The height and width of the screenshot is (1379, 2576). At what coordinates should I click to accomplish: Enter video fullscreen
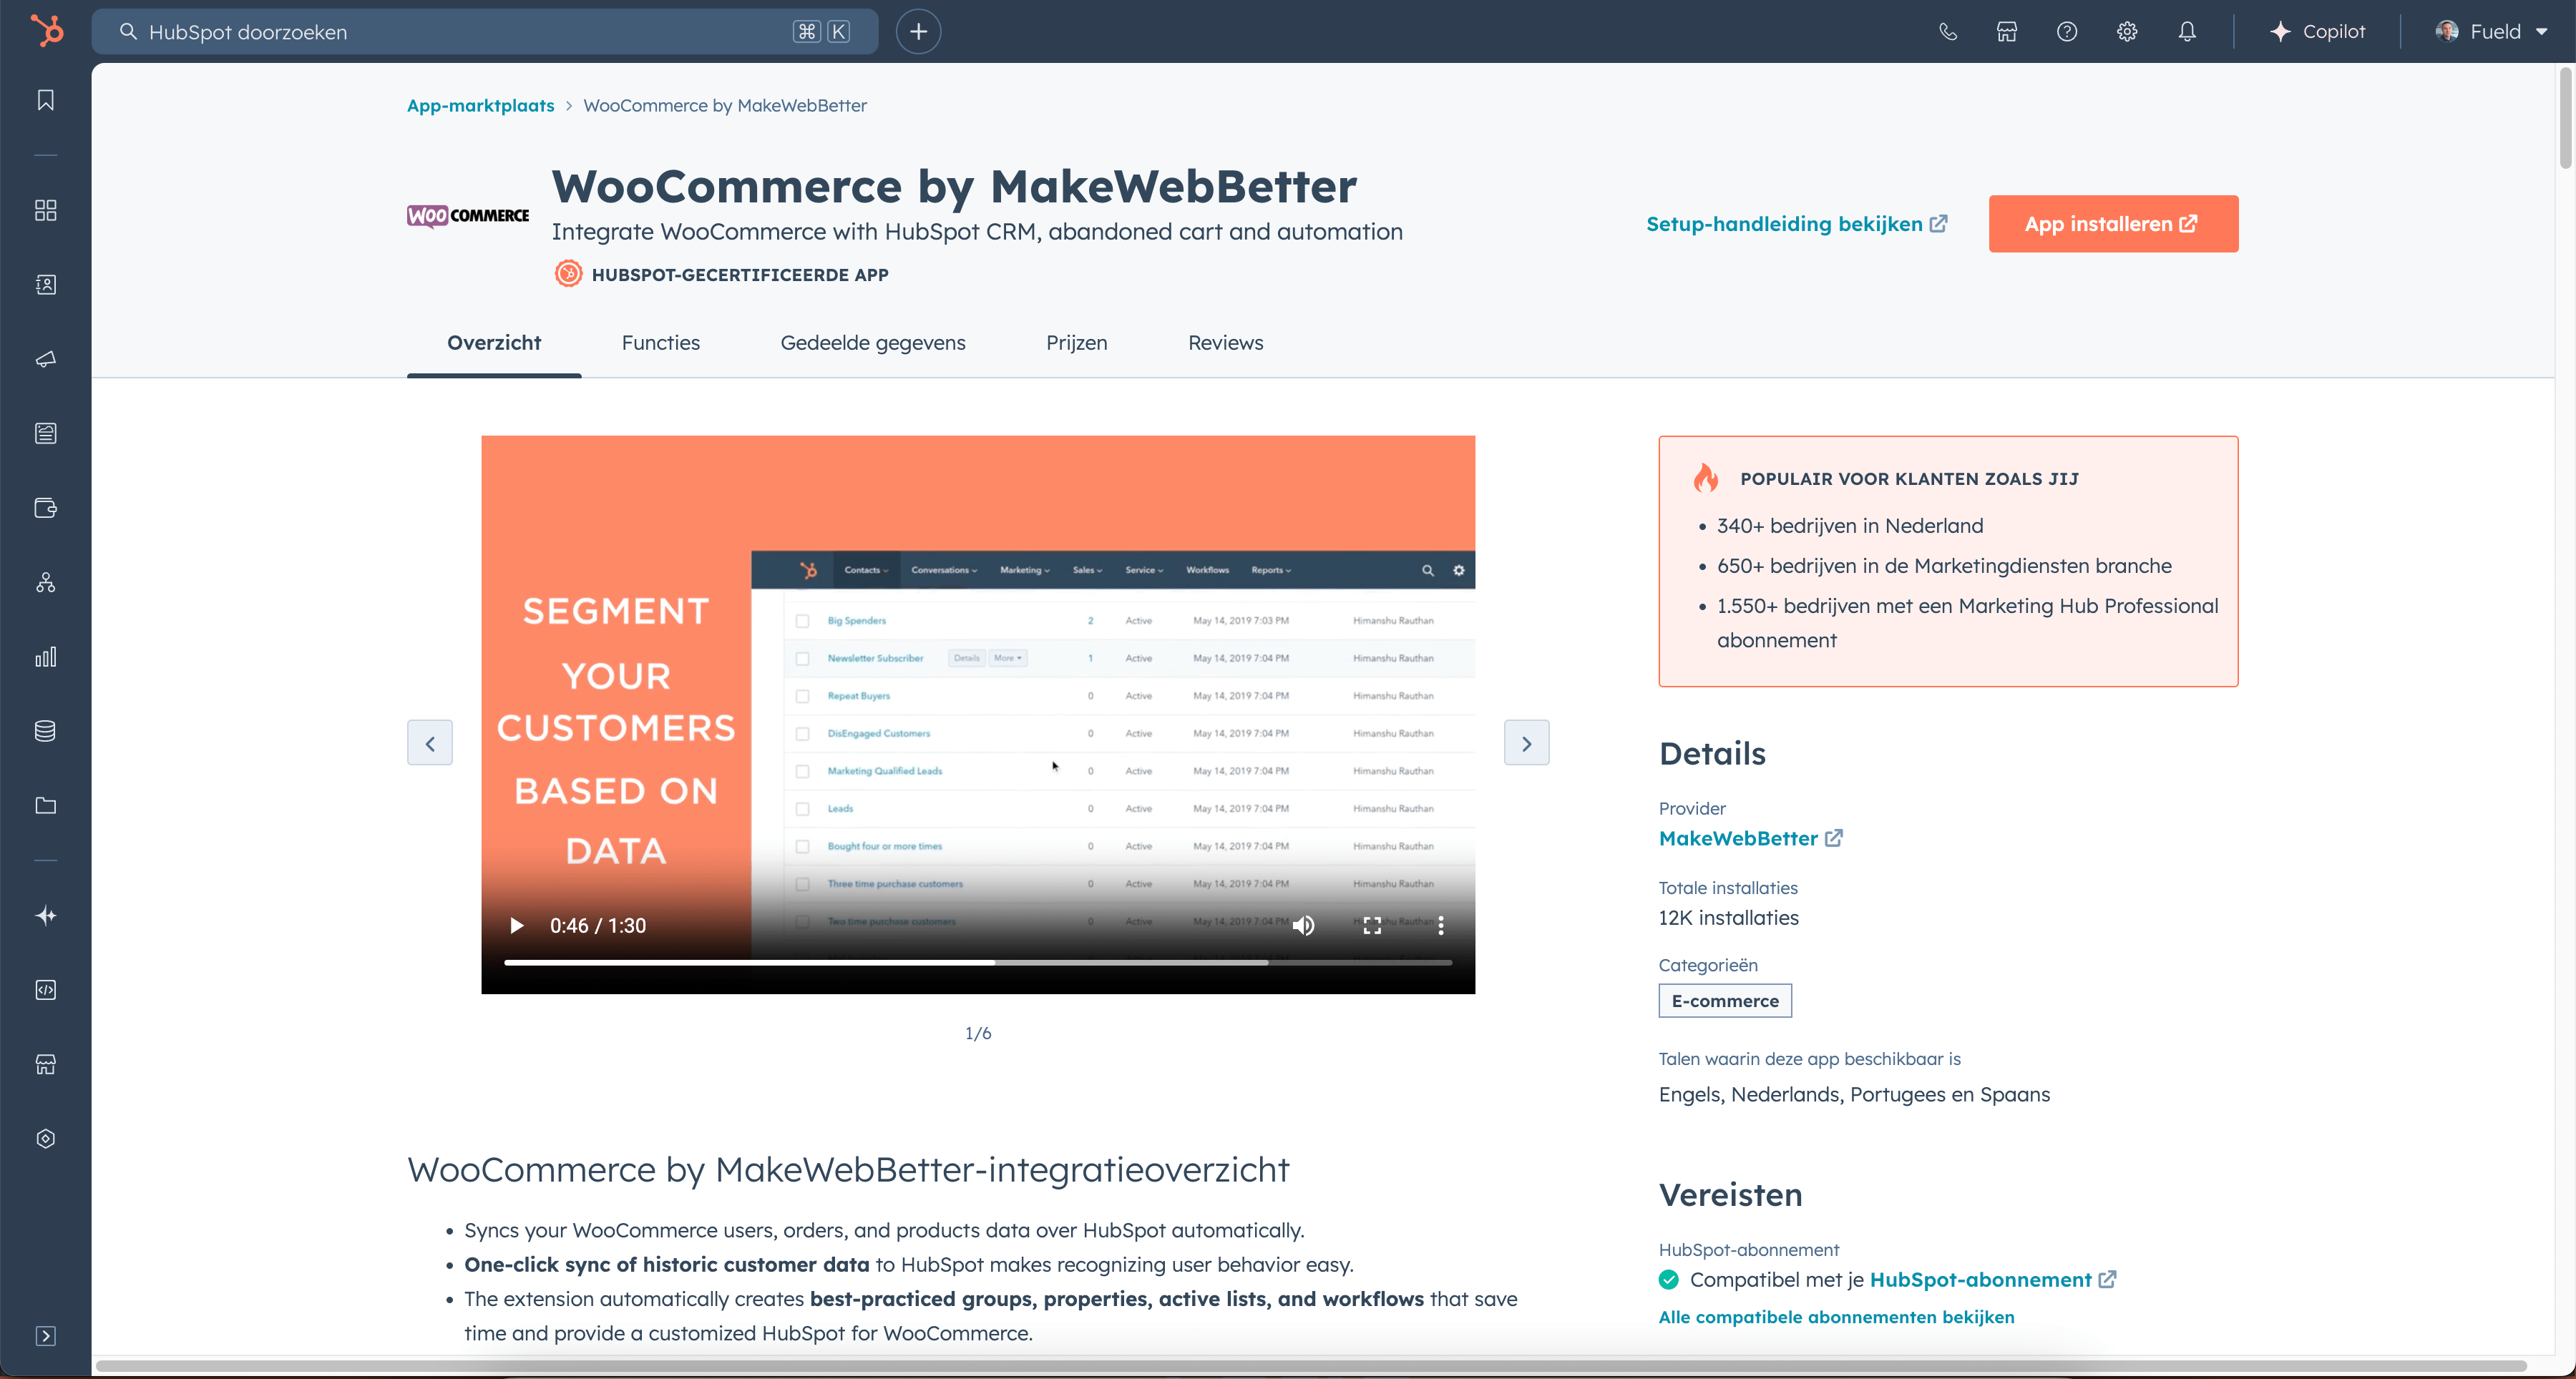[1372, 926]
